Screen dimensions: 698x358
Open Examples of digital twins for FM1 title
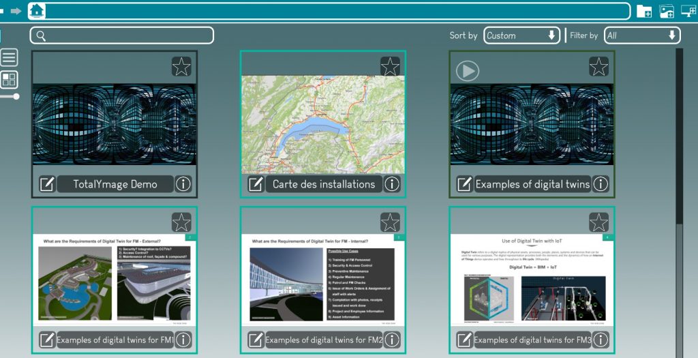pos(115,340)
